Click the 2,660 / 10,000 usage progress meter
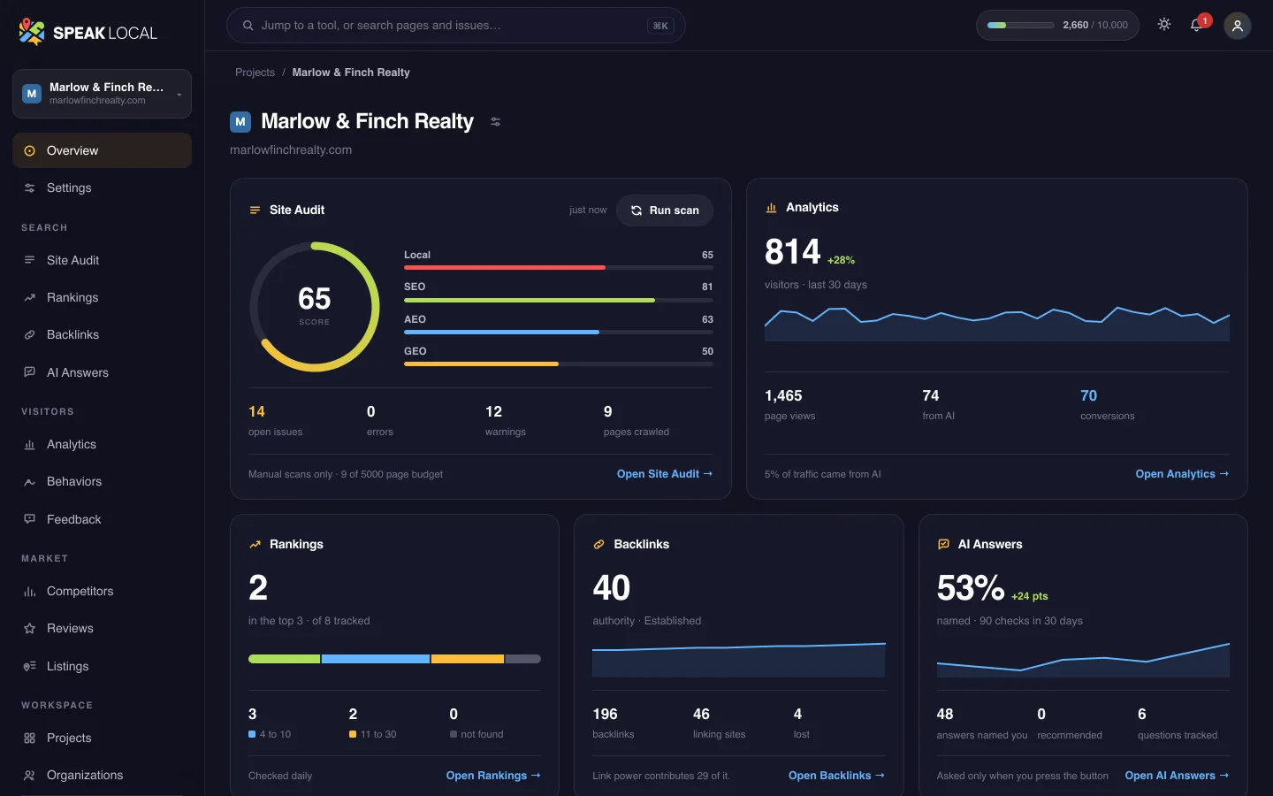Screen dimensions: 1273x796 pos(1057,26)
